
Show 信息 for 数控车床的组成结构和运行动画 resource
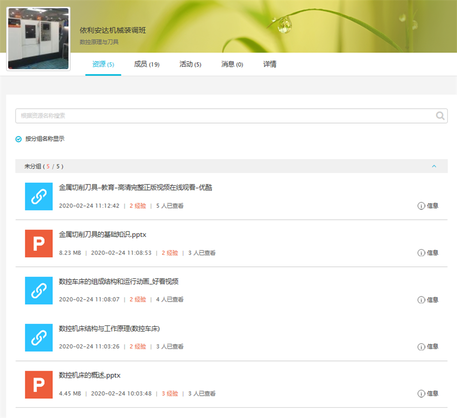tap(428, 300)
